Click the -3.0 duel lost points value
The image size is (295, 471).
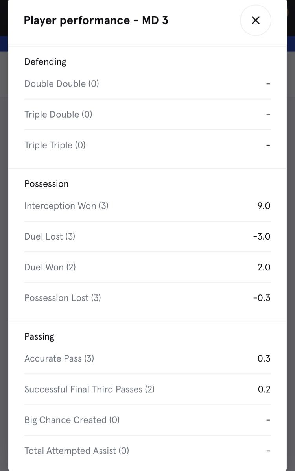click(262, 236)
